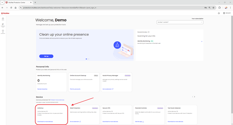Reload the current page
This screenshot has width=233, height=125.
(11, 8)
